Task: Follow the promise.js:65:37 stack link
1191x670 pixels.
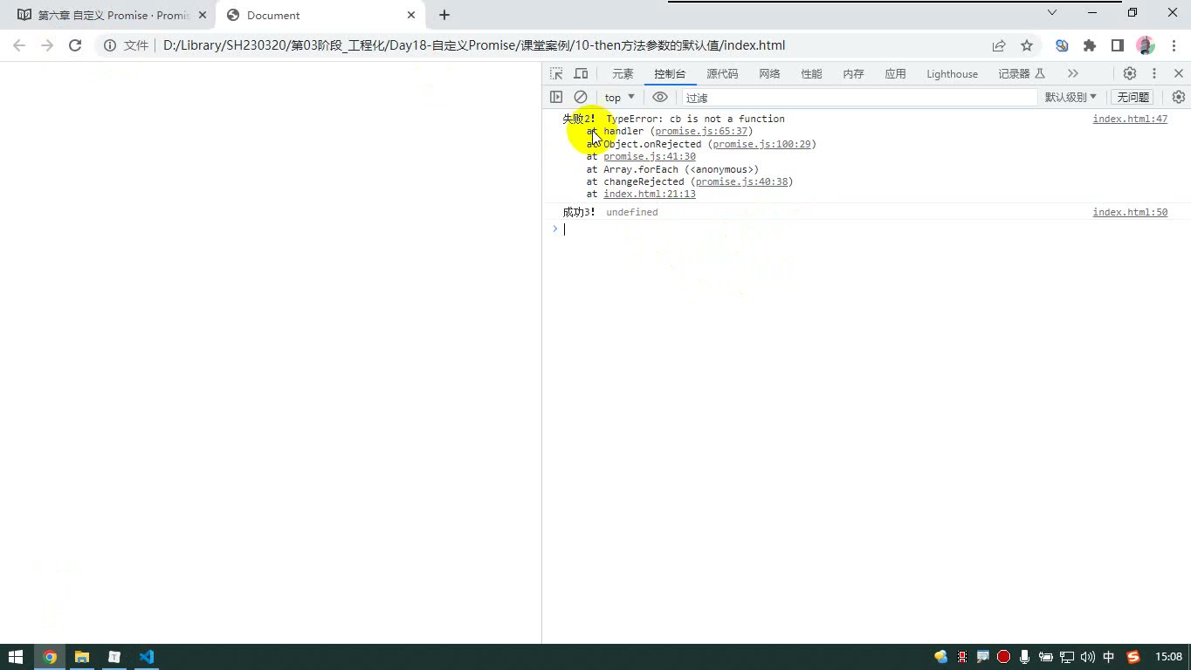Action: (701, 131)
